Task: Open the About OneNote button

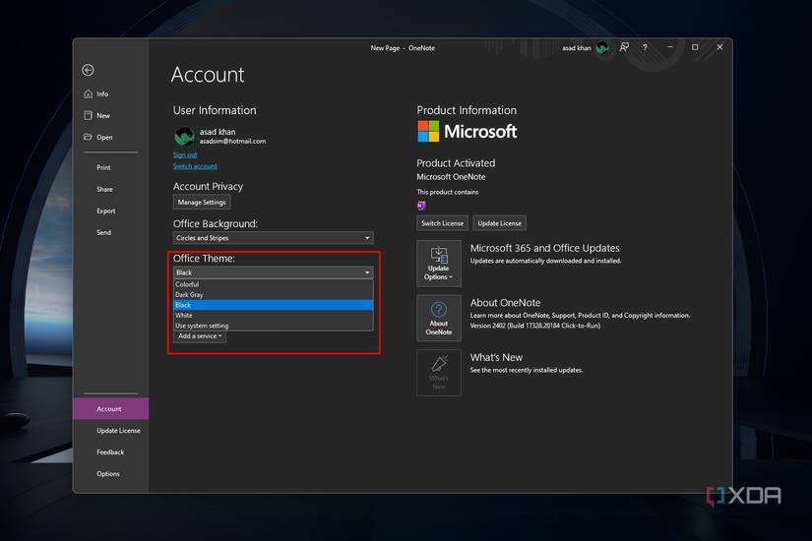Action: (439, 318)
